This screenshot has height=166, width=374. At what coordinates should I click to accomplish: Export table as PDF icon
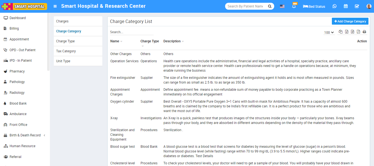click(x=358, y=32)
